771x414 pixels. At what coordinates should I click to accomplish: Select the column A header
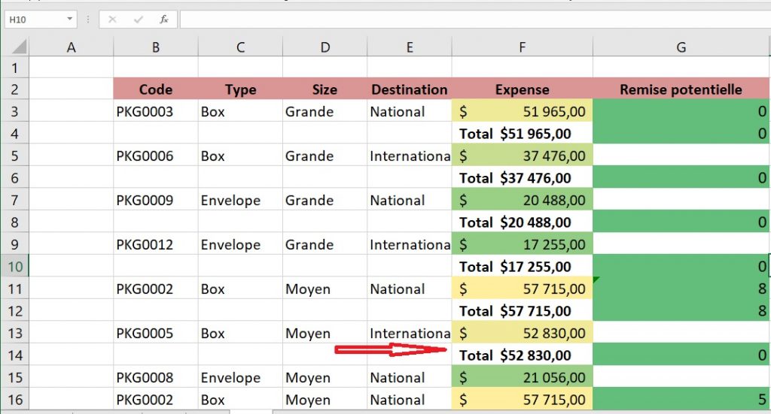tap(72, 47)
